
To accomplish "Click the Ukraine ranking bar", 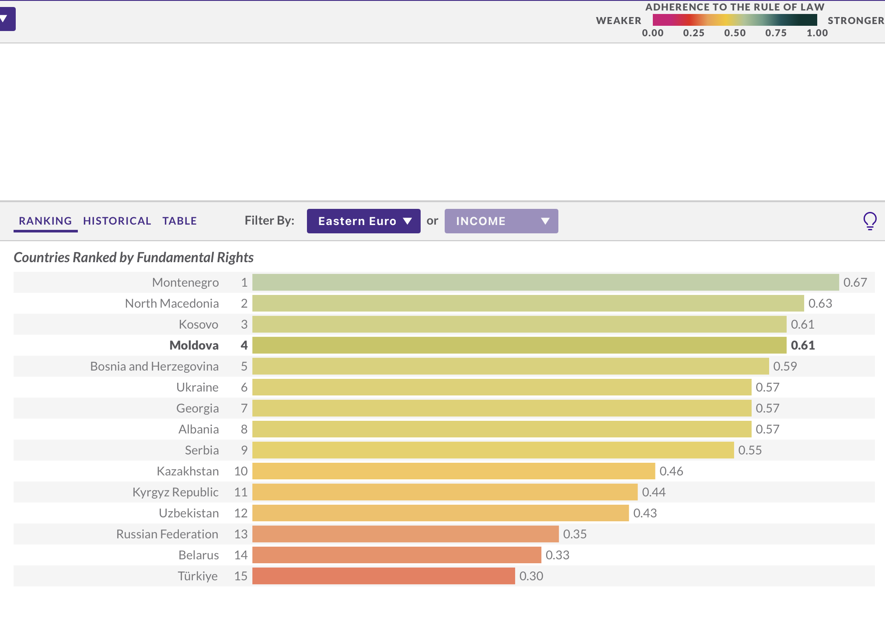I will point(502,387).
